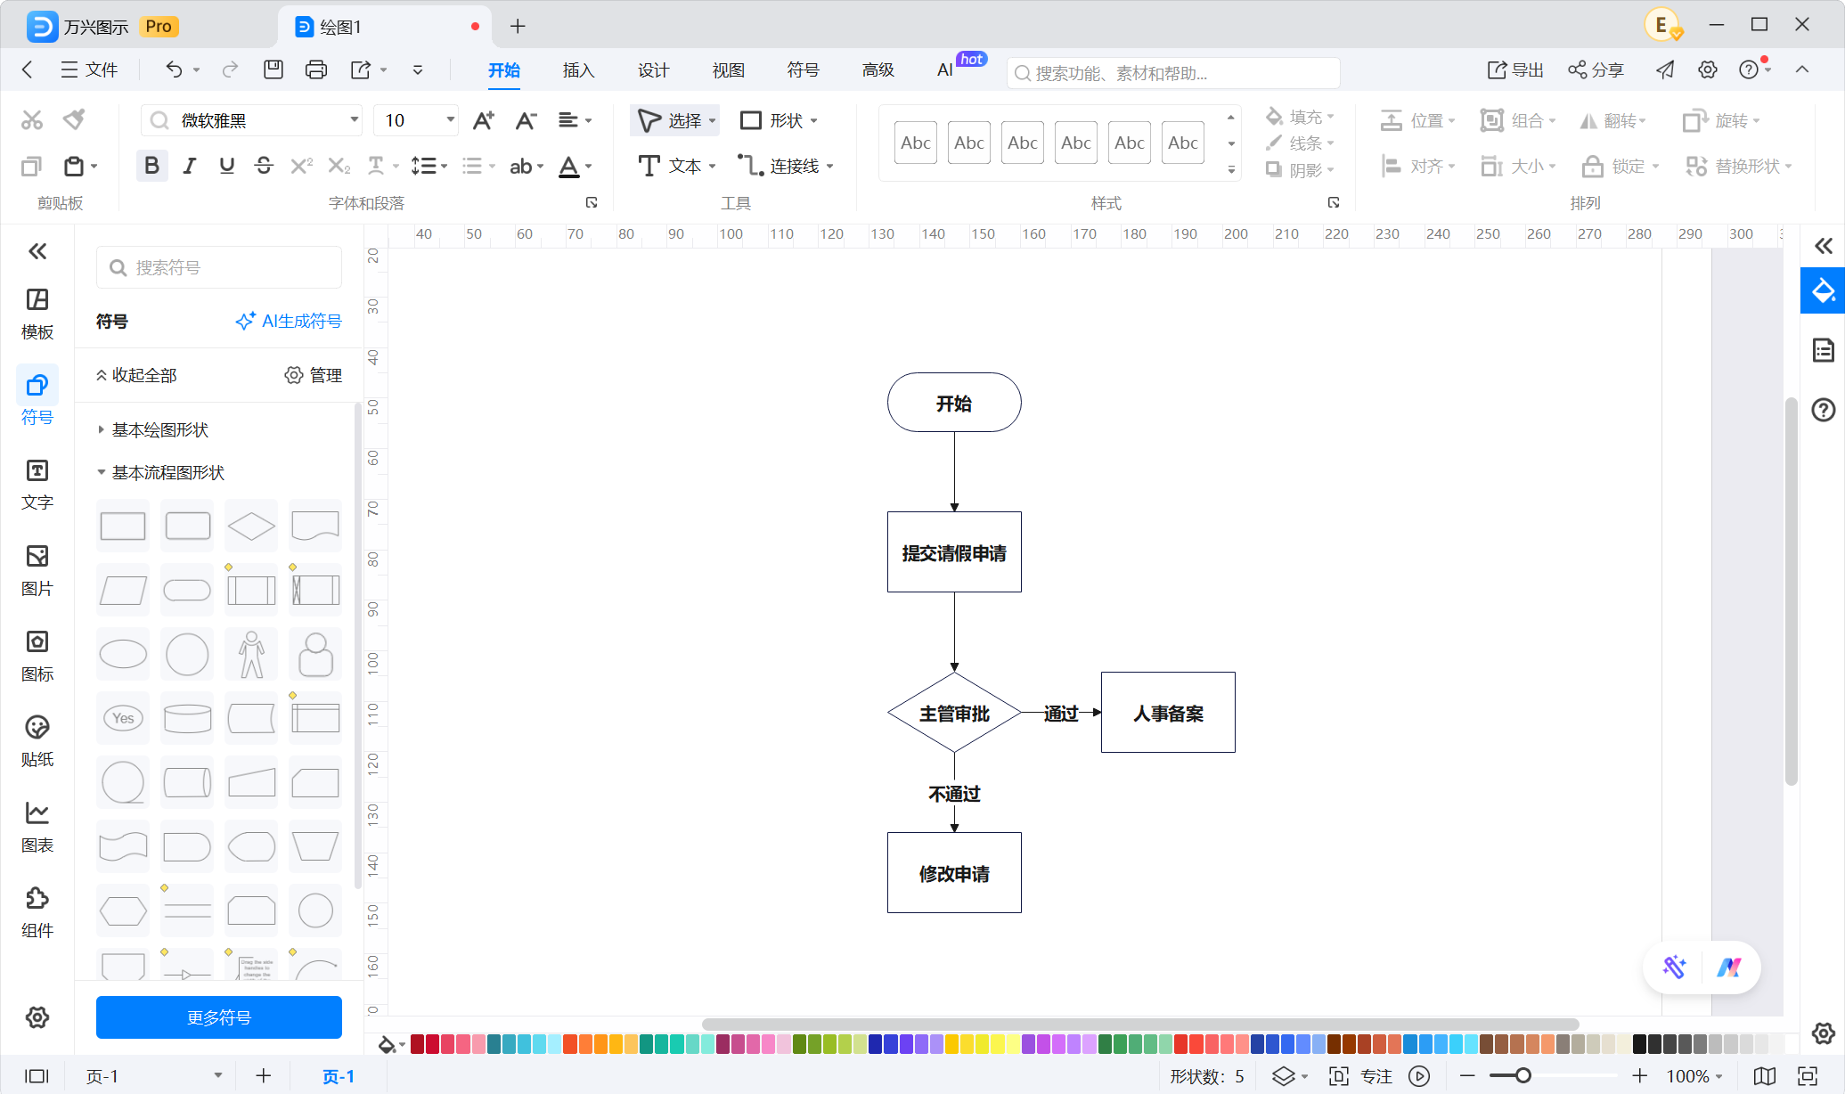This screenshot has height=1094, width=1845.
Task: Toggle focus mode in status bar
Action: [1360, 1076]
